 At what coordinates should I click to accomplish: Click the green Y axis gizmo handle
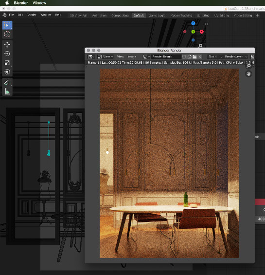[x=193, y=32]
